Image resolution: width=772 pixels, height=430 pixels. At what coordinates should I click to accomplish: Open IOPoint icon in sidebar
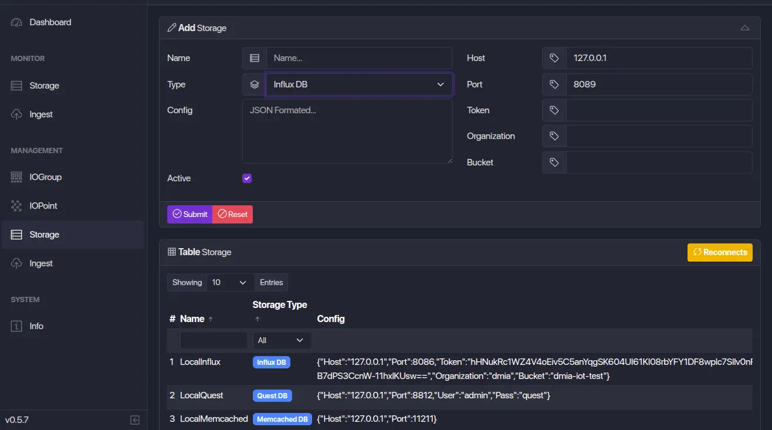pyautogui.click(x=16, y=206)
